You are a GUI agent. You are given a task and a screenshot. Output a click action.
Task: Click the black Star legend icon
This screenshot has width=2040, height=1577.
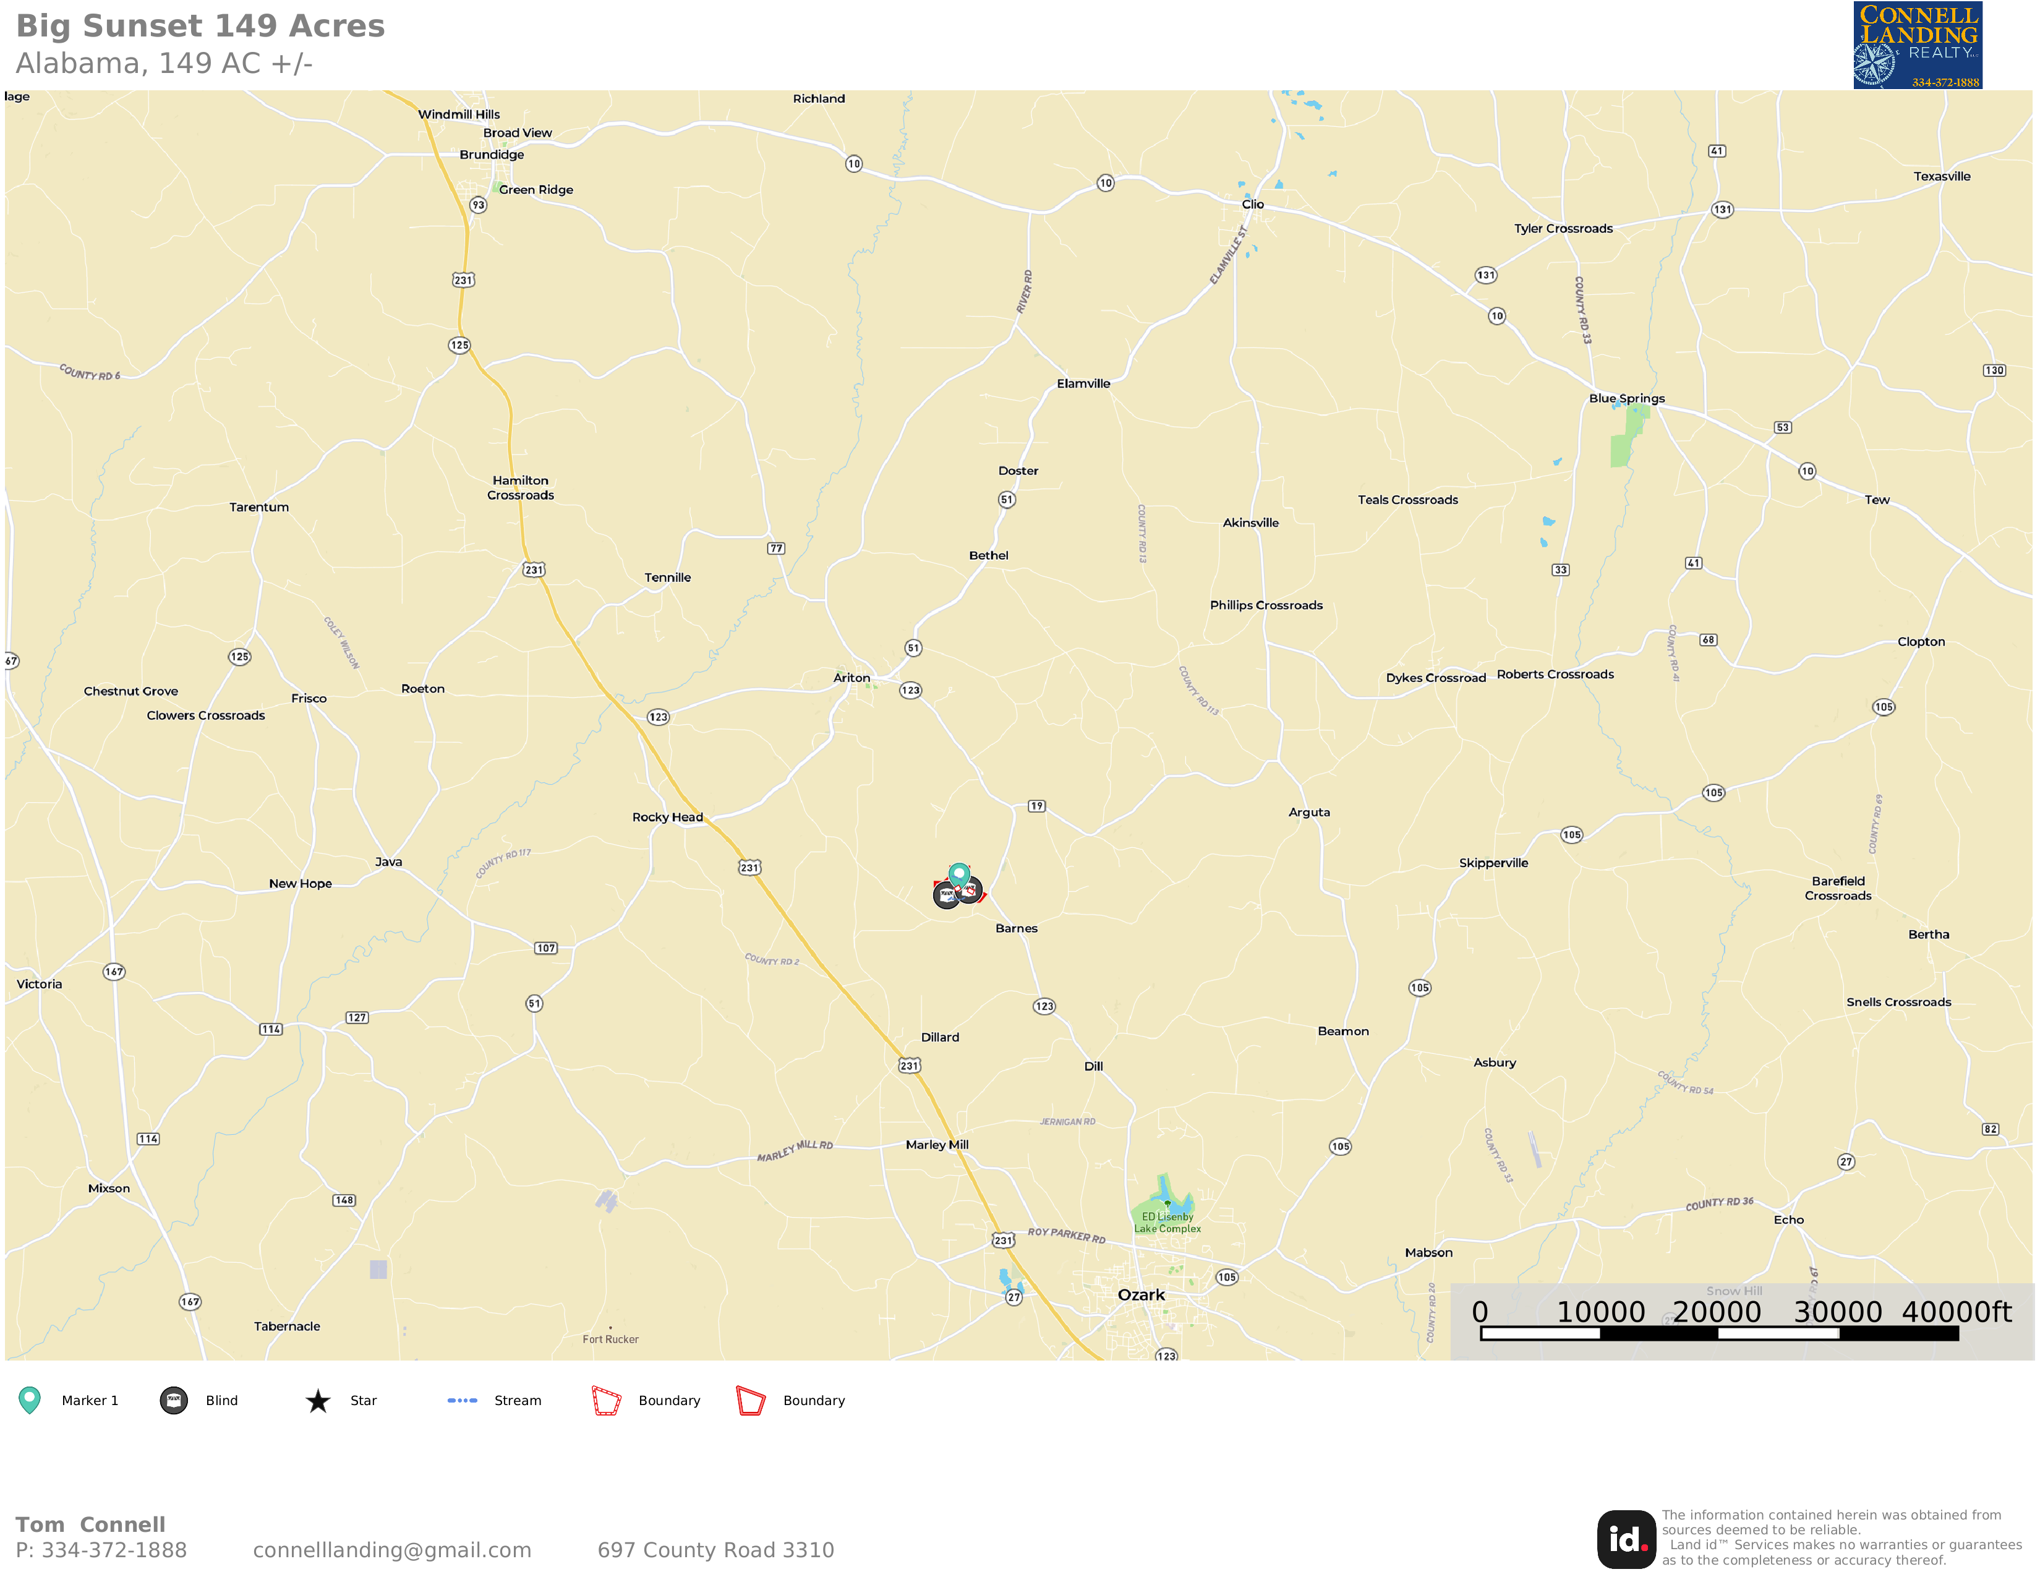coord(318,1400)
